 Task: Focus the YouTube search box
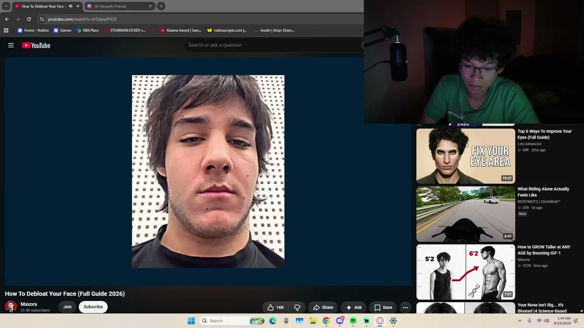(274, 45)
